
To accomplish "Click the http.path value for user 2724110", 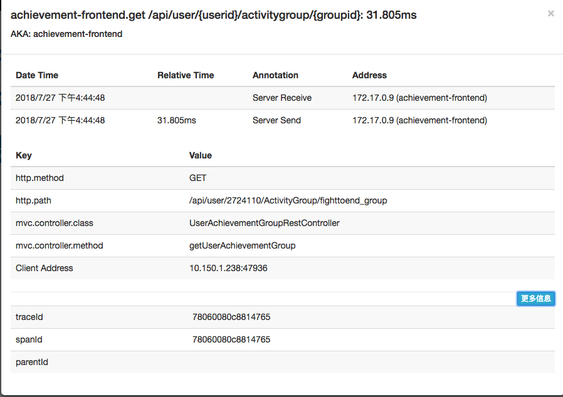I will [x=288, y=200].
